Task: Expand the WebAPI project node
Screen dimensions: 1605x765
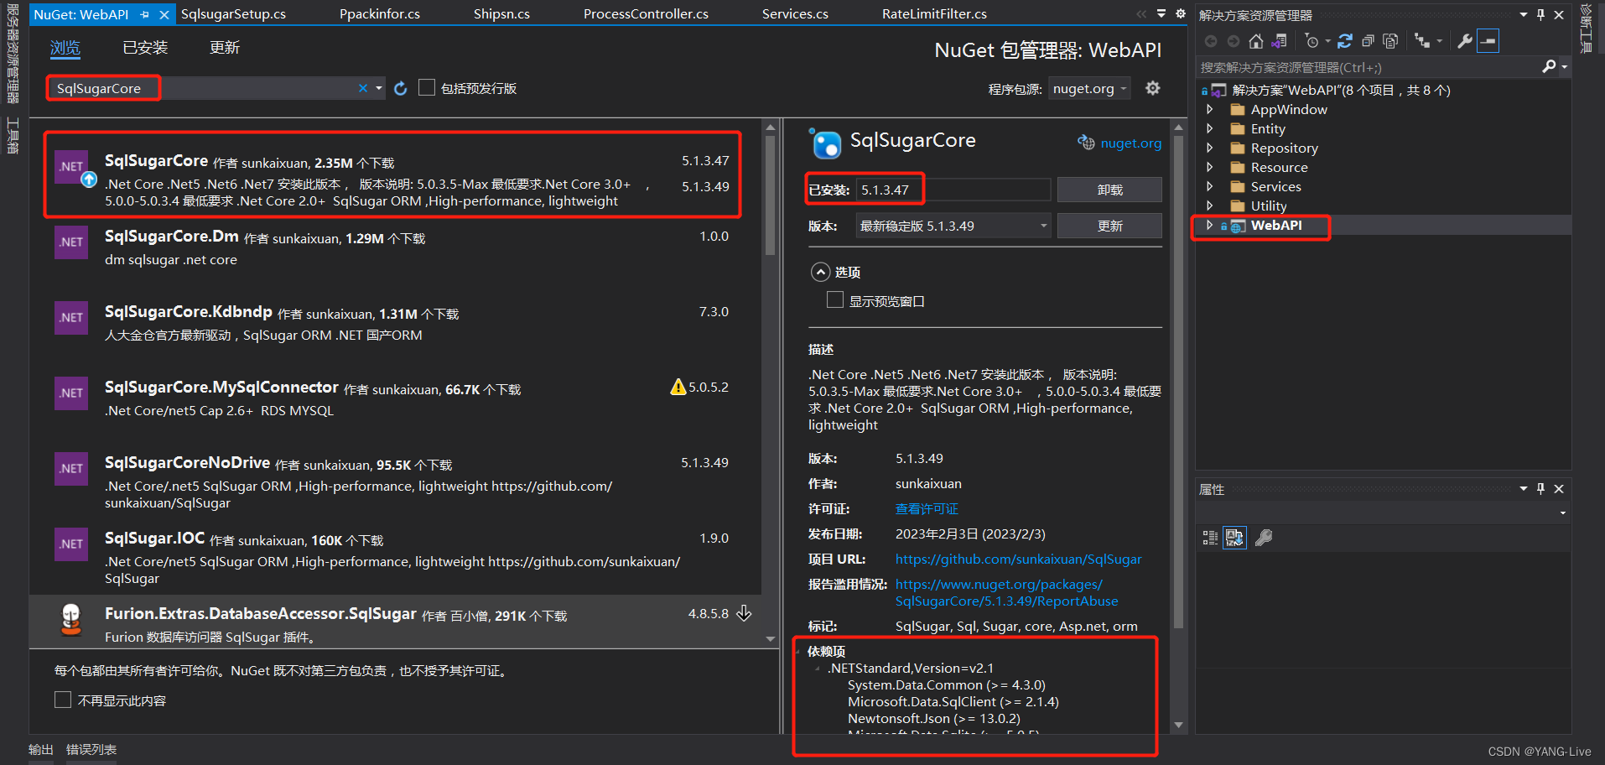Action: pos(1209,225)
